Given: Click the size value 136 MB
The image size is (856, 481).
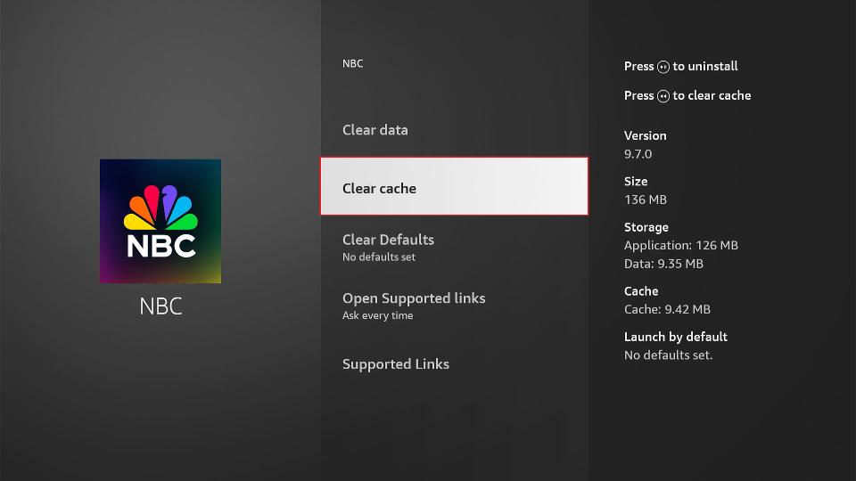Looking at the screenshot, I should pyautogui.click(x=646, y=200).
